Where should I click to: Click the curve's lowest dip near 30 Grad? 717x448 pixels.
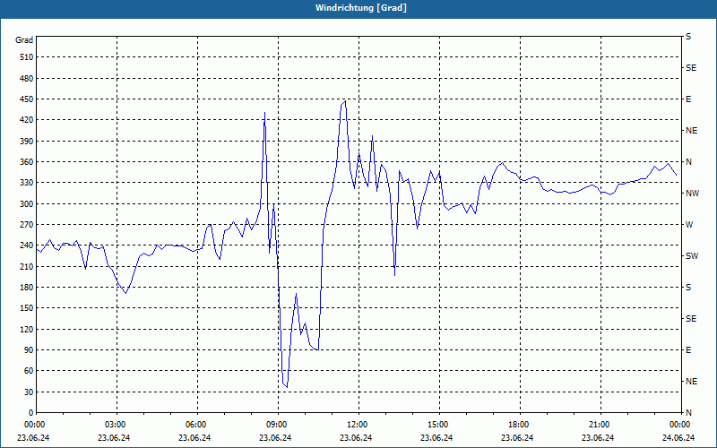pos(287,388)
